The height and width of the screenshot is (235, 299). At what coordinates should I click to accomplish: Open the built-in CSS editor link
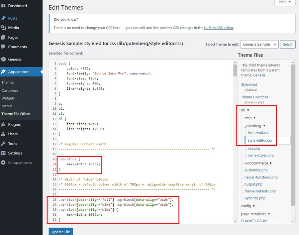(219, 28)
